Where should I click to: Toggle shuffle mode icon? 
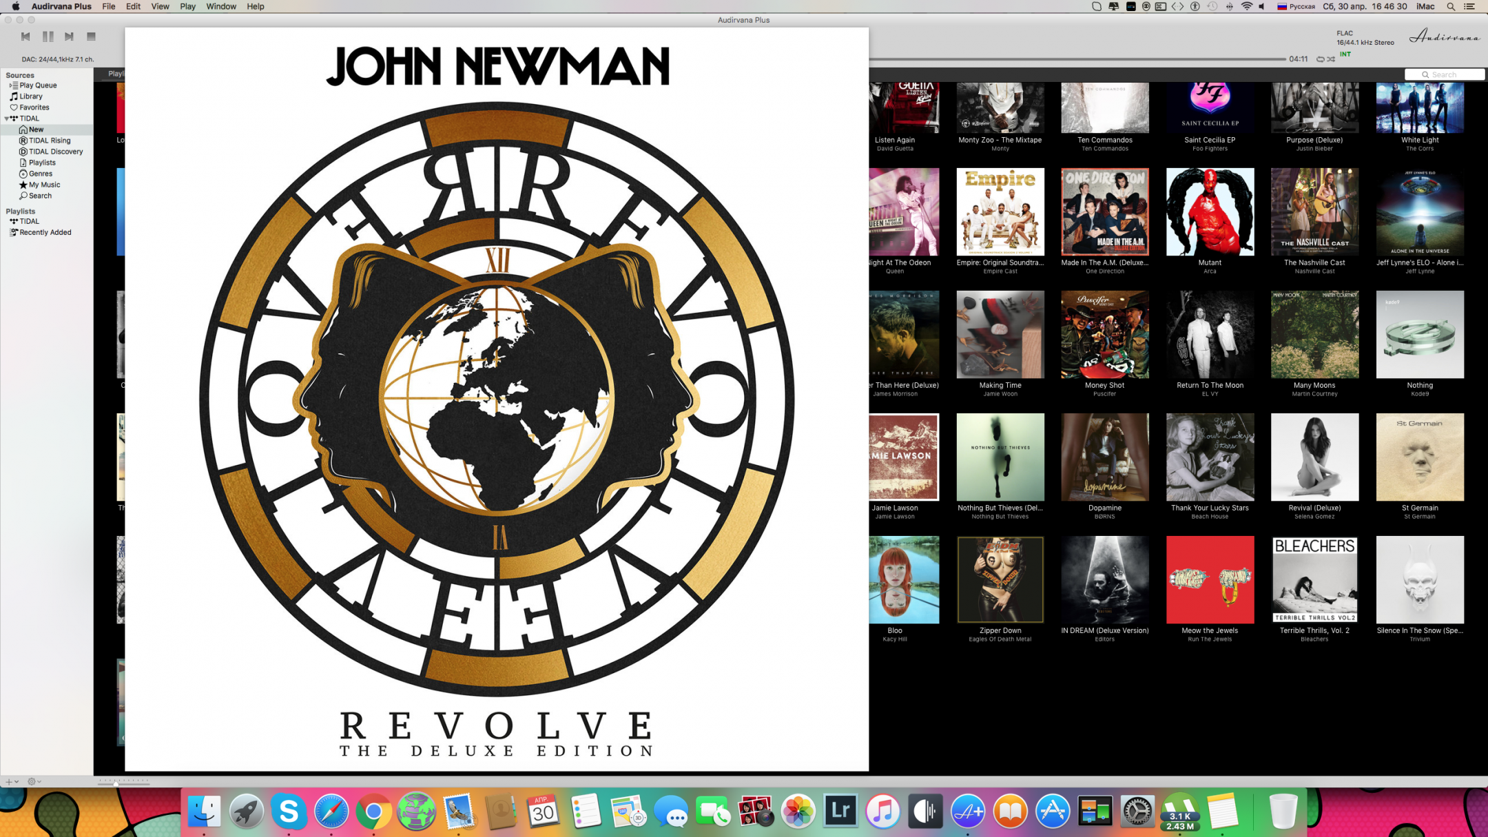tap(1331, 59)
